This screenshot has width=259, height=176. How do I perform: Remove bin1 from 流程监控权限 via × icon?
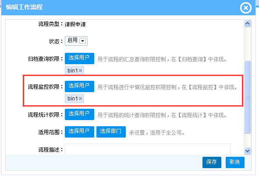click(x=80, y=99)
